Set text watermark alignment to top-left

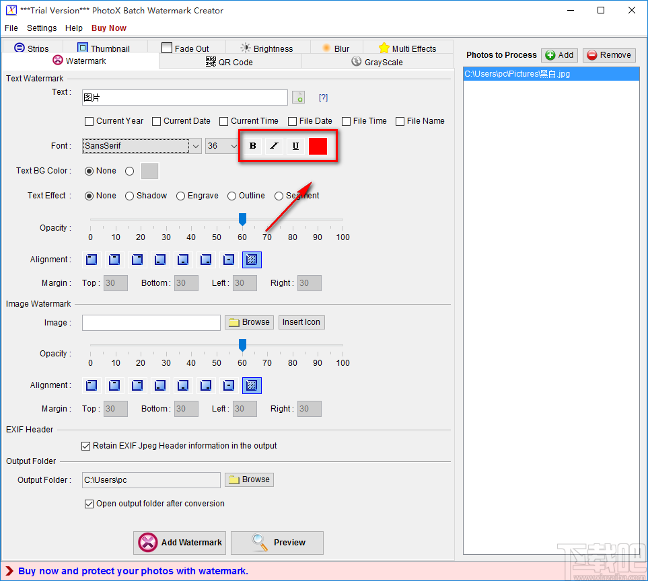pos(92,260)
